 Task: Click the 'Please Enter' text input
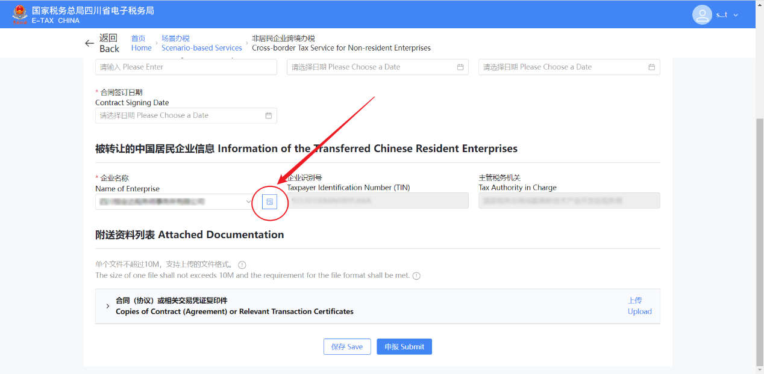[186, 67]
